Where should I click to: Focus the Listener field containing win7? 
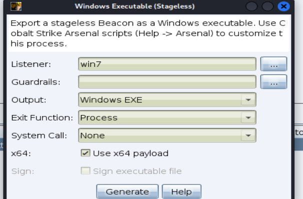pos(167,64)
